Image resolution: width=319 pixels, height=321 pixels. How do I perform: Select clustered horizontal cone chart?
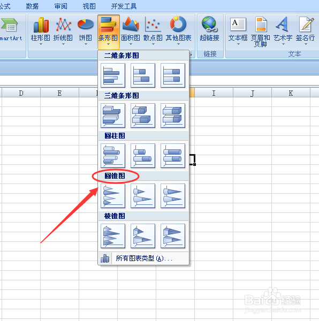(113, 196)
